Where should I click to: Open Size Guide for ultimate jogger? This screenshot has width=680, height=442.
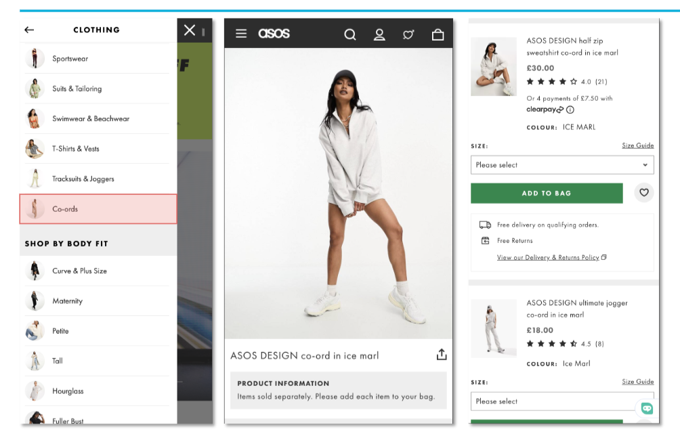click(637, 382)
